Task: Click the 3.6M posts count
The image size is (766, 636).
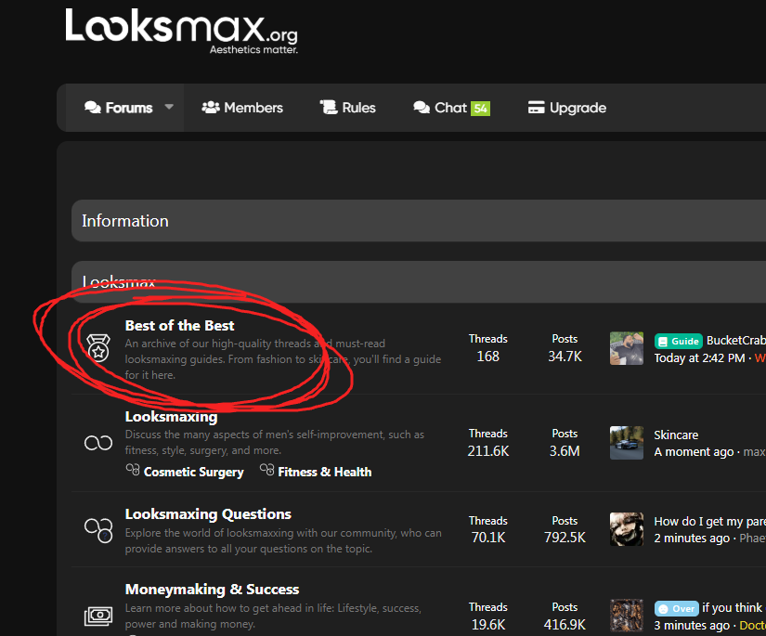Action: tap(565, 451)
